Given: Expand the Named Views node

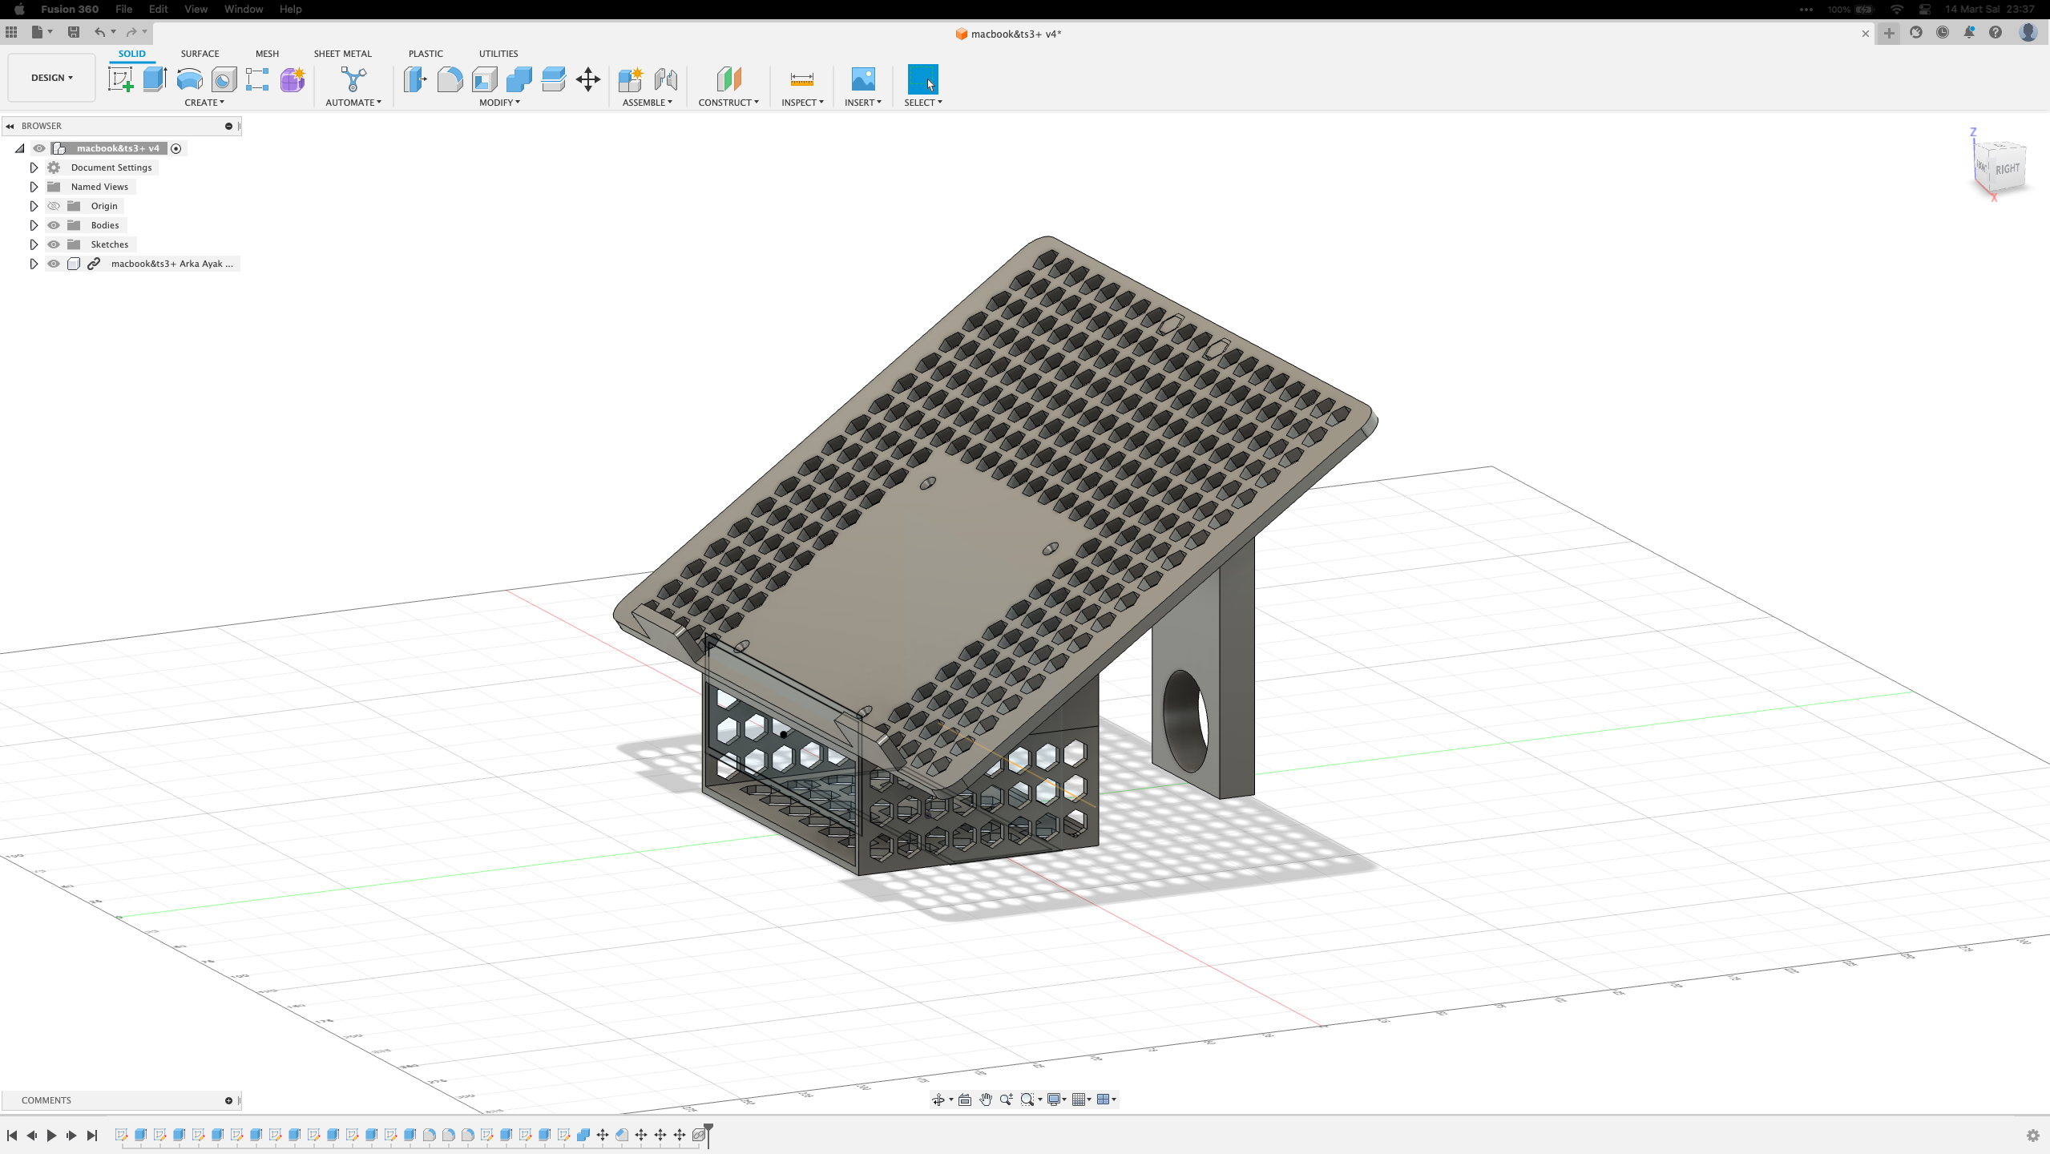Looking at the screenshot, I should pyautogui.click(x=34, y=187).
